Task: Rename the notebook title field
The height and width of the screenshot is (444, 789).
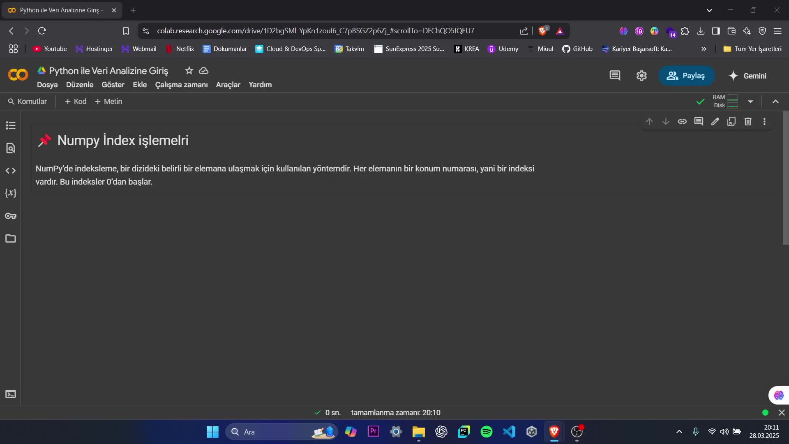Action: point(108,71)
